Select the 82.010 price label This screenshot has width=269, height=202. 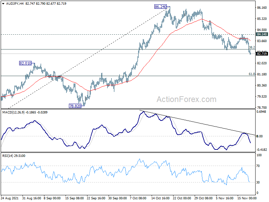point(25,63)
